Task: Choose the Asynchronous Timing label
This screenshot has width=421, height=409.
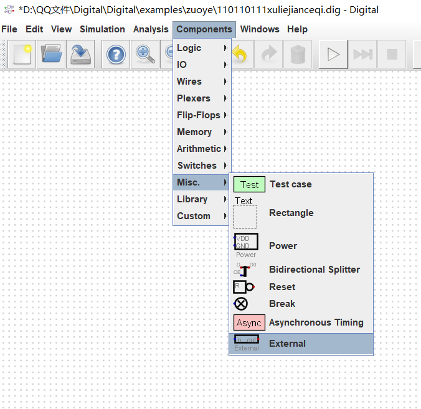Action: click(x=316, y=322)
